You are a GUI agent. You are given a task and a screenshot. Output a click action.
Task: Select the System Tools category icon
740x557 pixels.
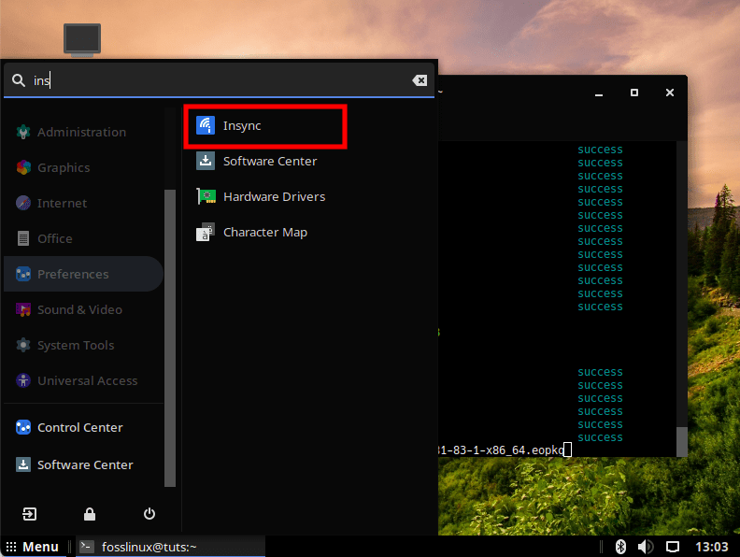coord(23,345)
